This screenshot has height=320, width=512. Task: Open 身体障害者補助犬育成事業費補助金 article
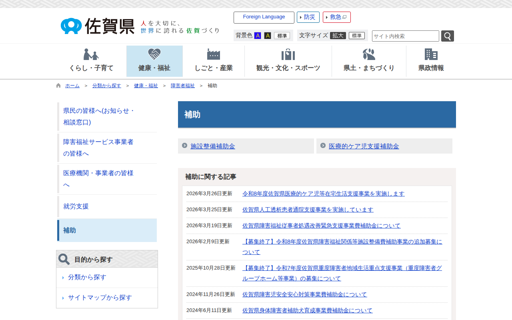pyautogui.click(x=308, y=310)
